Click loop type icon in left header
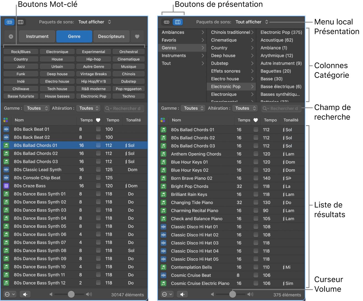The image size is (363, 301). (x=6, y=120)
